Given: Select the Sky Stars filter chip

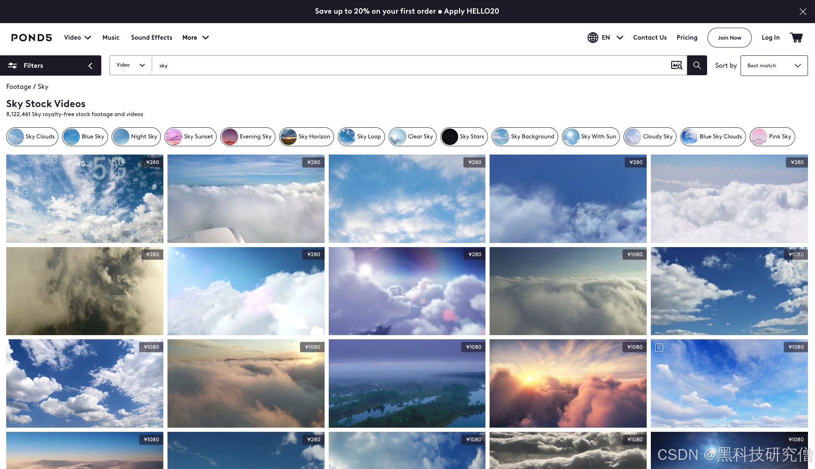Looking at the screenshot, I should (464, 137).
